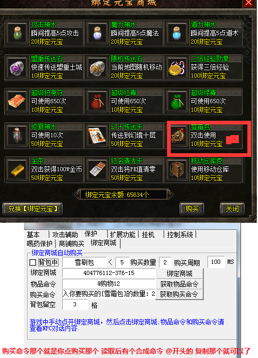This screenshot has width=258, height=358.
Task: Click 兑换【绑定元宝】 button
Action: [x=32, y=209]
